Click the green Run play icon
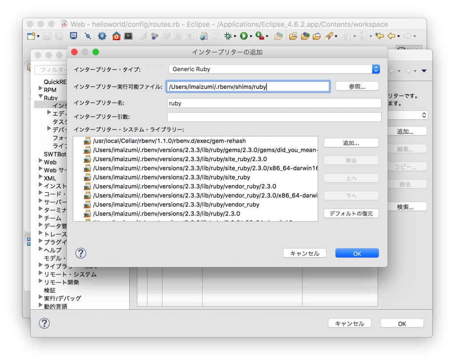Screen dimensions: 455x364 click(244, 36)
